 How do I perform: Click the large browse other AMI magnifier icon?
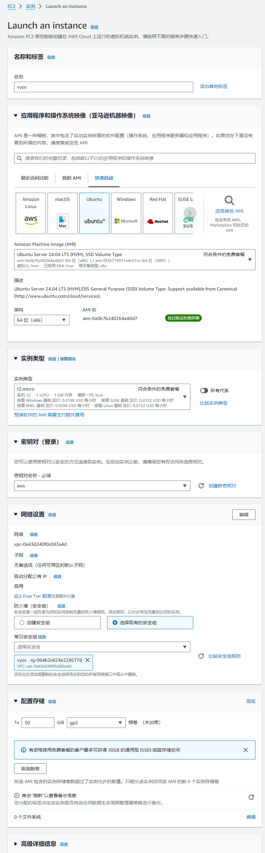pyautogui.click(x=229, y=200)
